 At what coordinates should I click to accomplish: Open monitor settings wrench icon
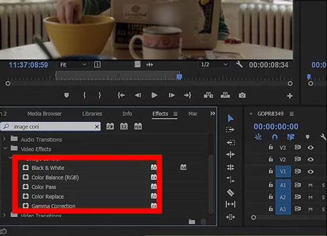click(x=239, y=65)
